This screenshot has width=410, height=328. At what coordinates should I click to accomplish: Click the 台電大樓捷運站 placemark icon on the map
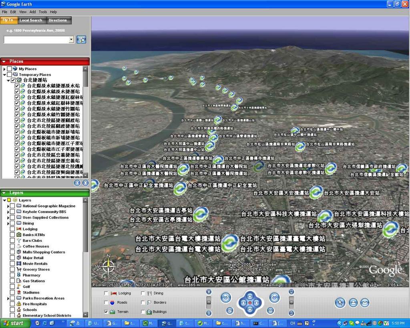(230, 243)
